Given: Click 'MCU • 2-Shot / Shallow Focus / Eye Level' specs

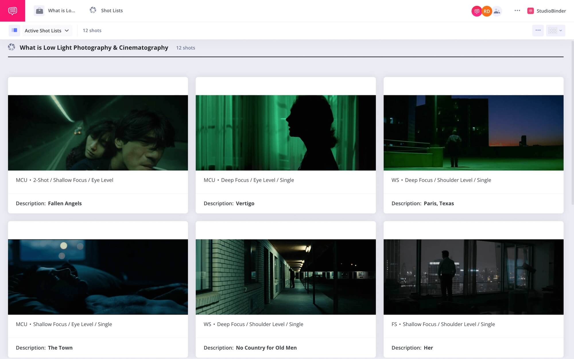Looking at the screenshot, I should point(65,180).
